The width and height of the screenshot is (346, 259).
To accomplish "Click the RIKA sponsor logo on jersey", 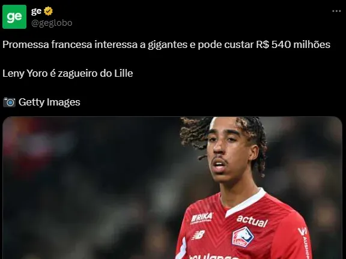I will coord(202,218).
